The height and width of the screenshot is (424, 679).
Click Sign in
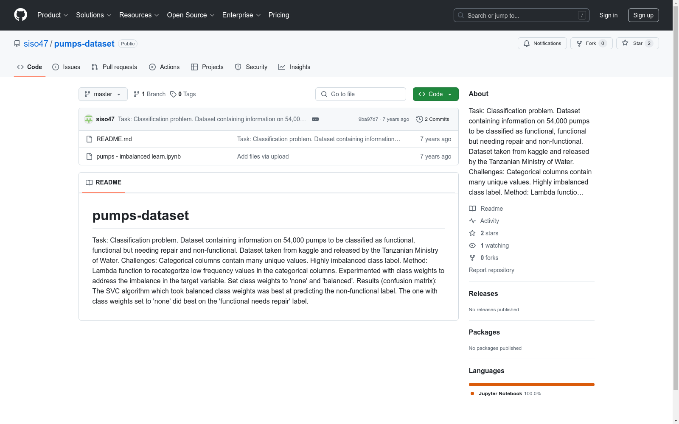[x=608, y=15]
